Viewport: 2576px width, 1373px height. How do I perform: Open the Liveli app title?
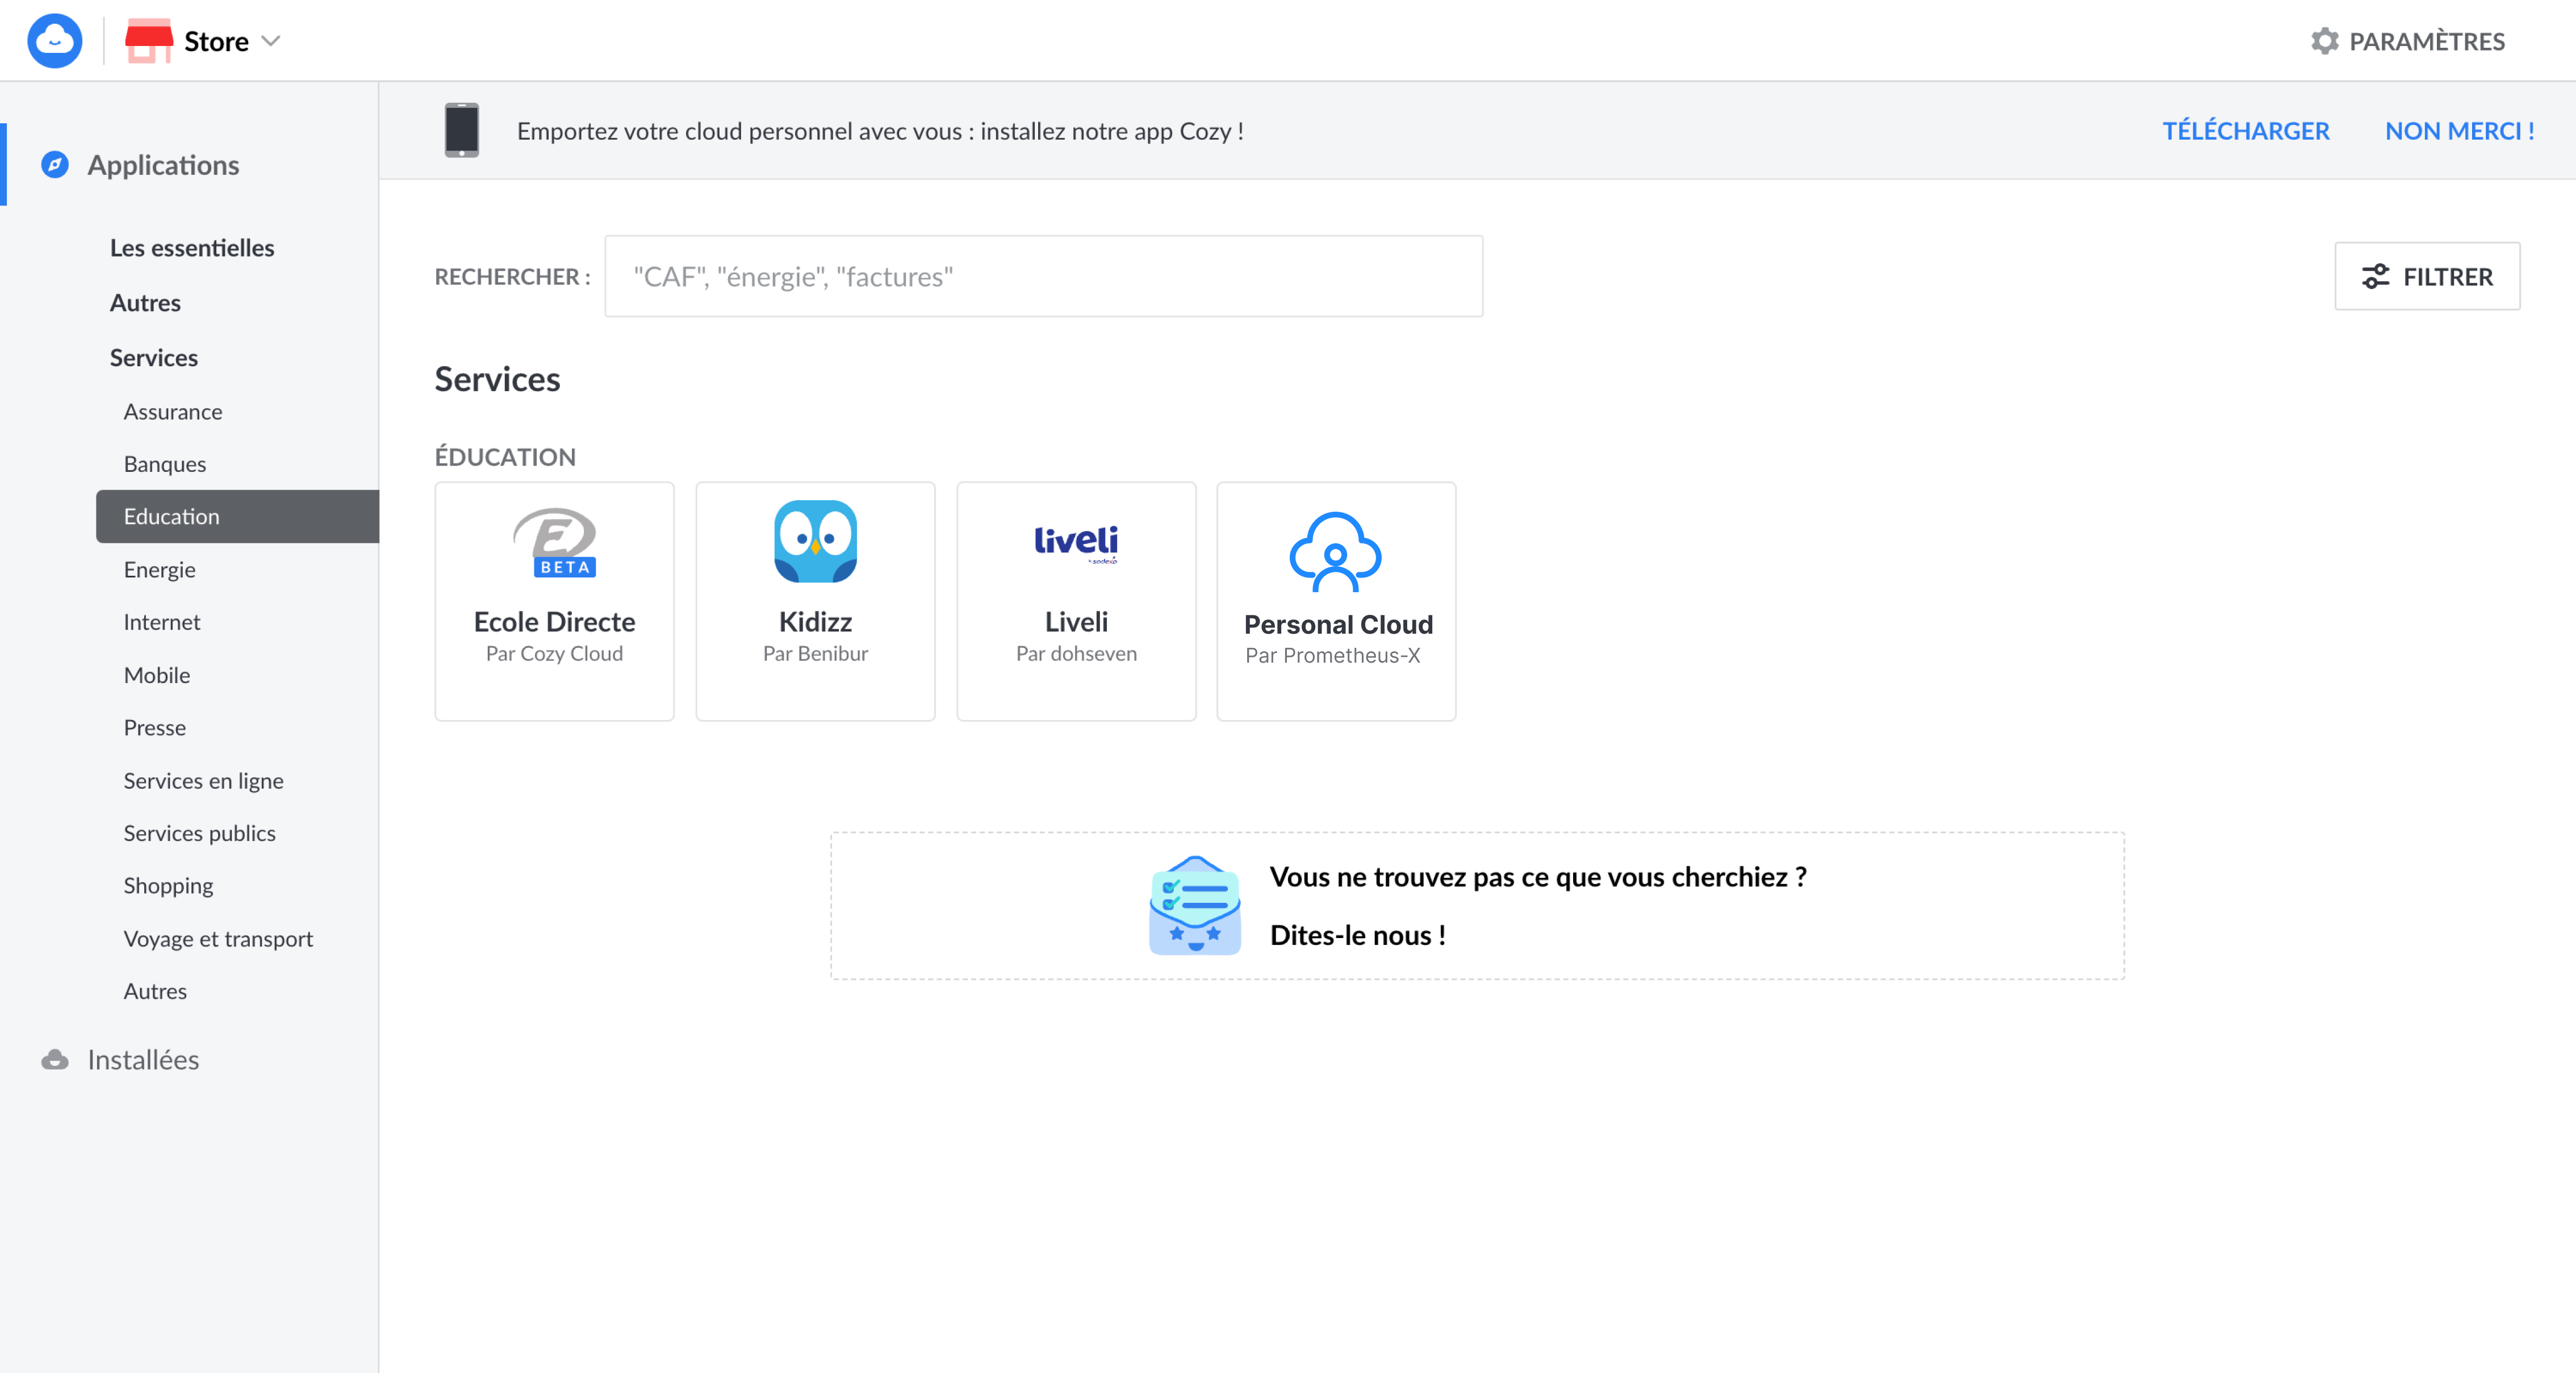click(x=1076, y=622)
